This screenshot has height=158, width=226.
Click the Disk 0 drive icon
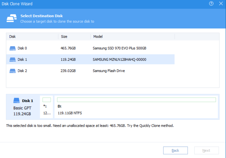point(12,48)
